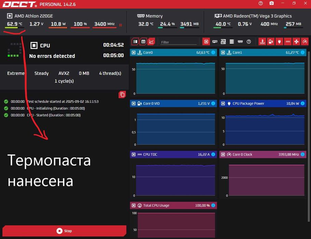
Task: Click the Core 0 VID header chip icon
Action: pyautogui.click(x=134, y=103)
